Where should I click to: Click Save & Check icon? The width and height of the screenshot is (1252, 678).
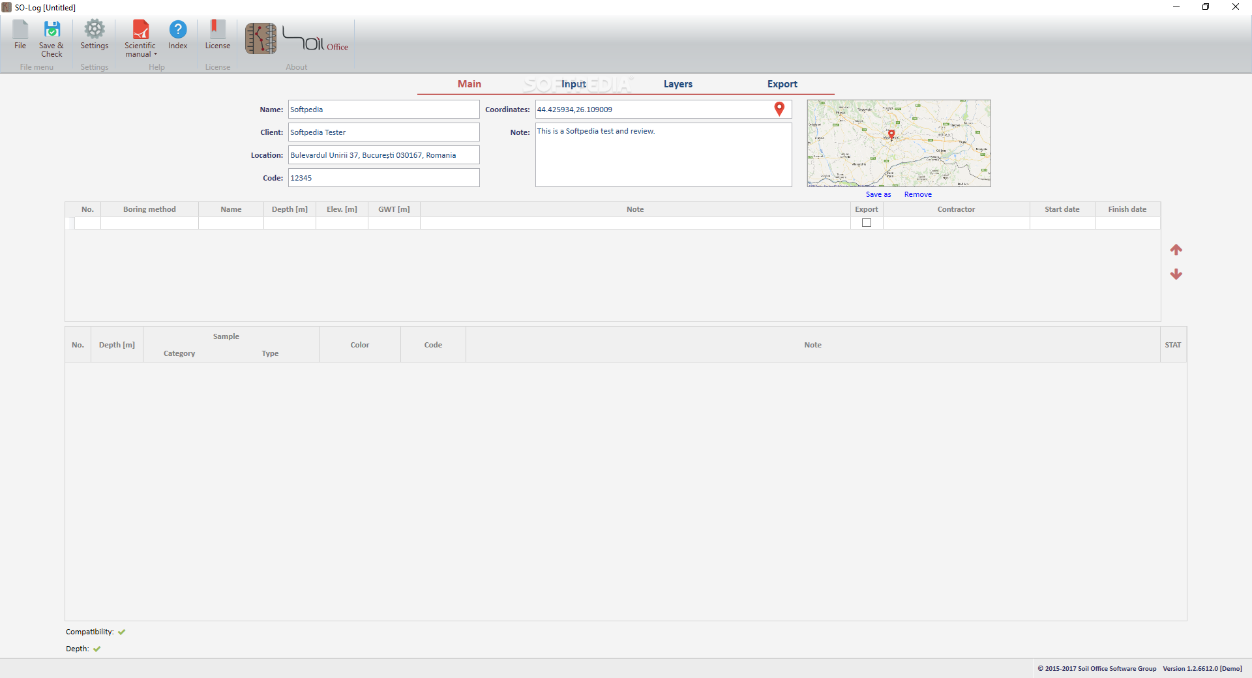(52, 38)
